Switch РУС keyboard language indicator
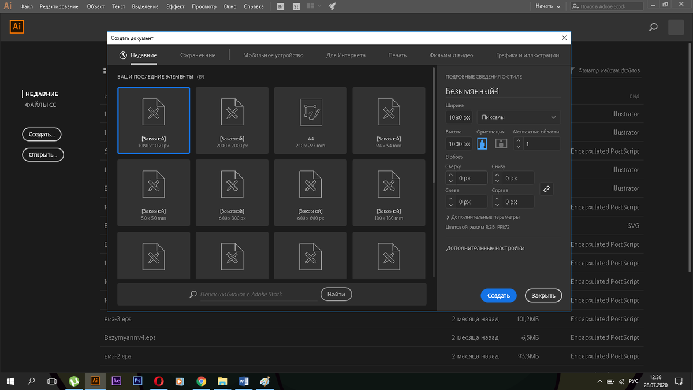 (634, 381)
